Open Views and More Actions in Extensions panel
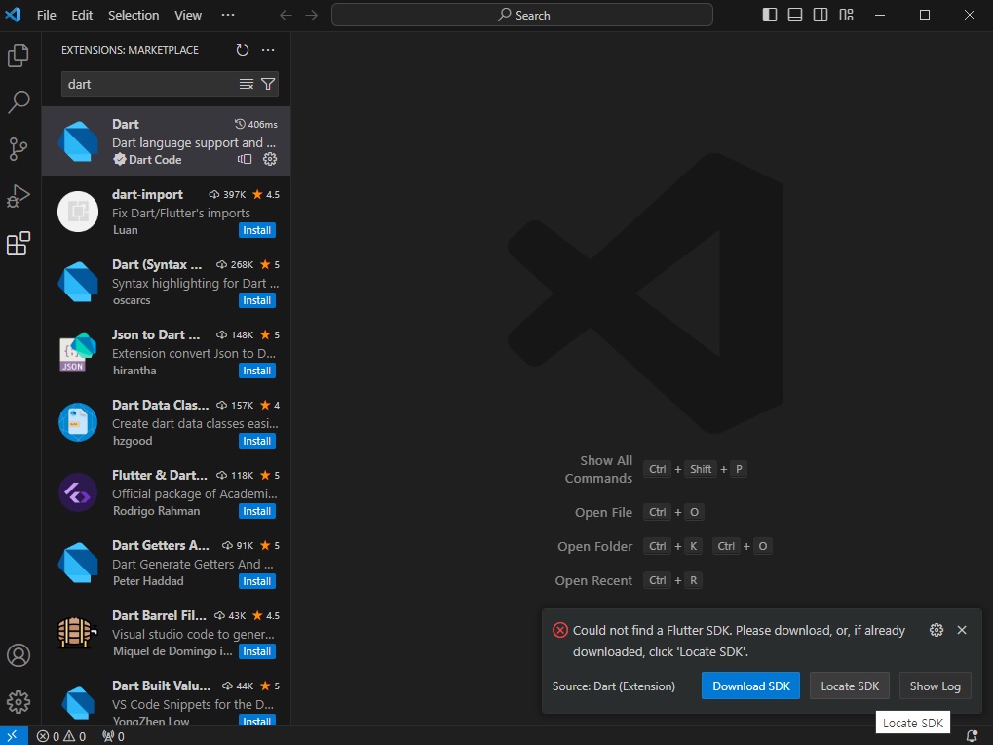 tap(269, 50)
